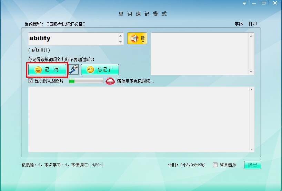282x191 pixels.
Task: Click up arrow of example sentence scrollbar
Action: (252, 90)
